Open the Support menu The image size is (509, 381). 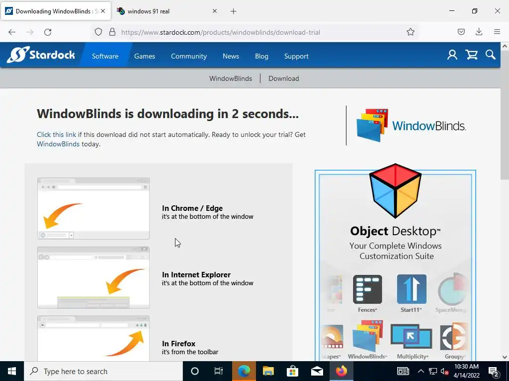click(296, 56)
